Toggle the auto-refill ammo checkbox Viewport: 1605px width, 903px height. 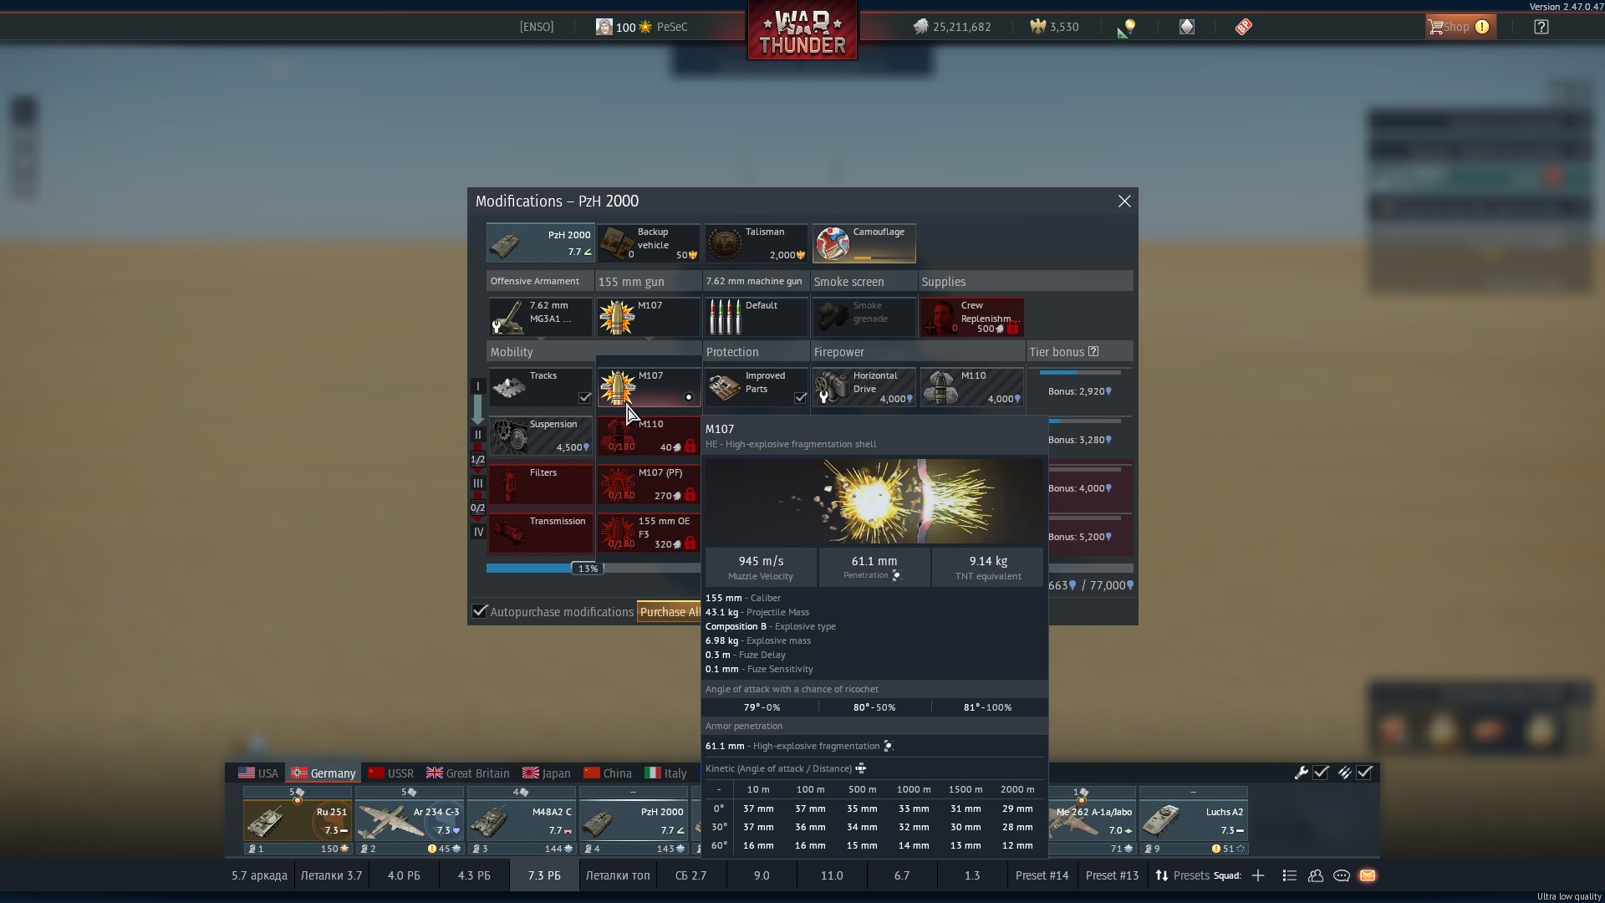1364,773
